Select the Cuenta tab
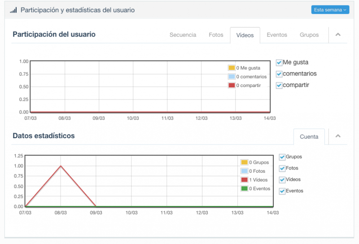359x244 pixels. tap(309, 137)
